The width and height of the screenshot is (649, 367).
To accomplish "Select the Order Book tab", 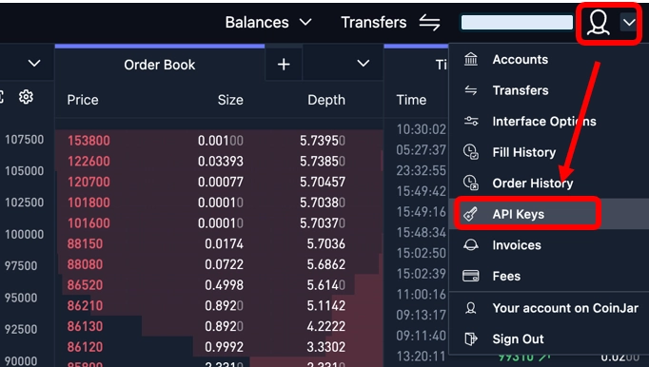I will pos(159,65).
